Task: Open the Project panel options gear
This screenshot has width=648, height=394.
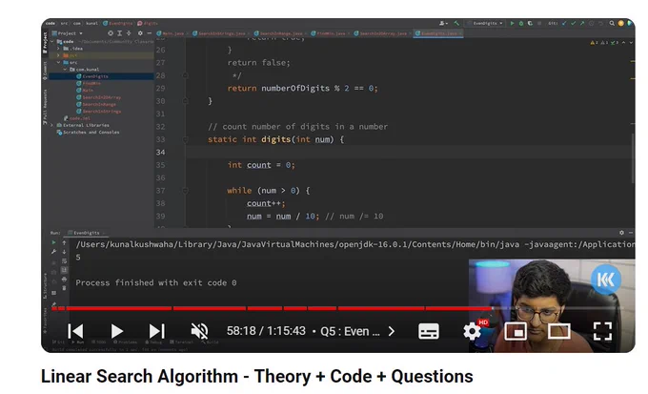Action: pyautogui.click(x=140, y=33)
